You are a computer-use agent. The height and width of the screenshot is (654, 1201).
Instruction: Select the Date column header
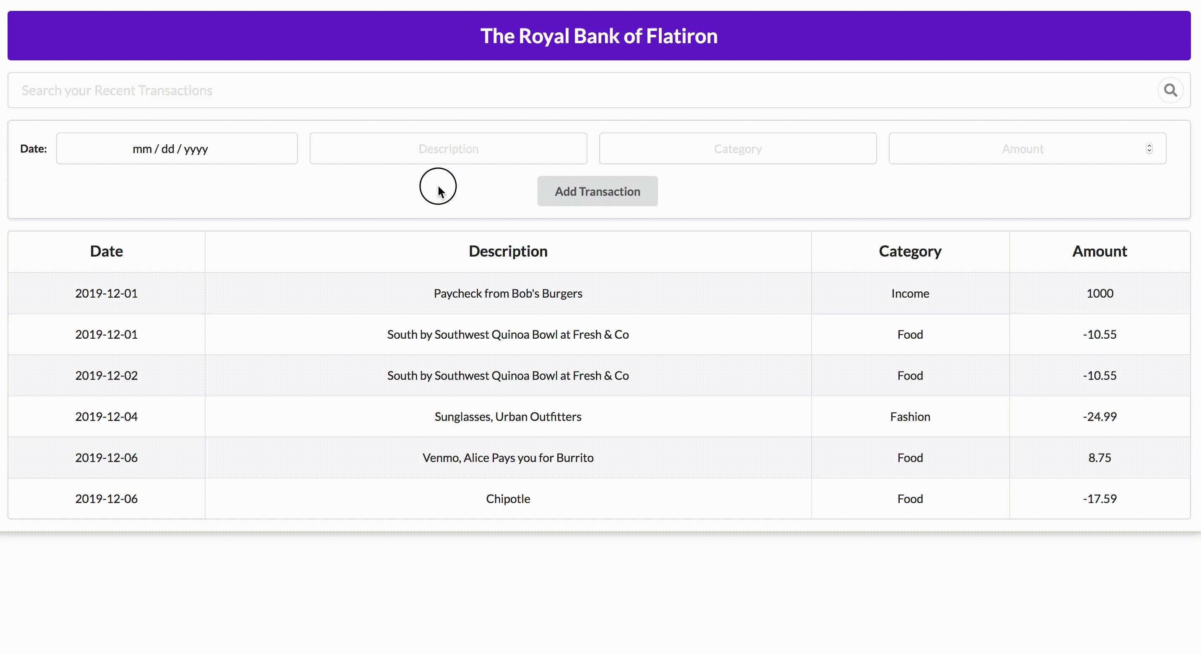pyautogui.click(x=106, y=251)
